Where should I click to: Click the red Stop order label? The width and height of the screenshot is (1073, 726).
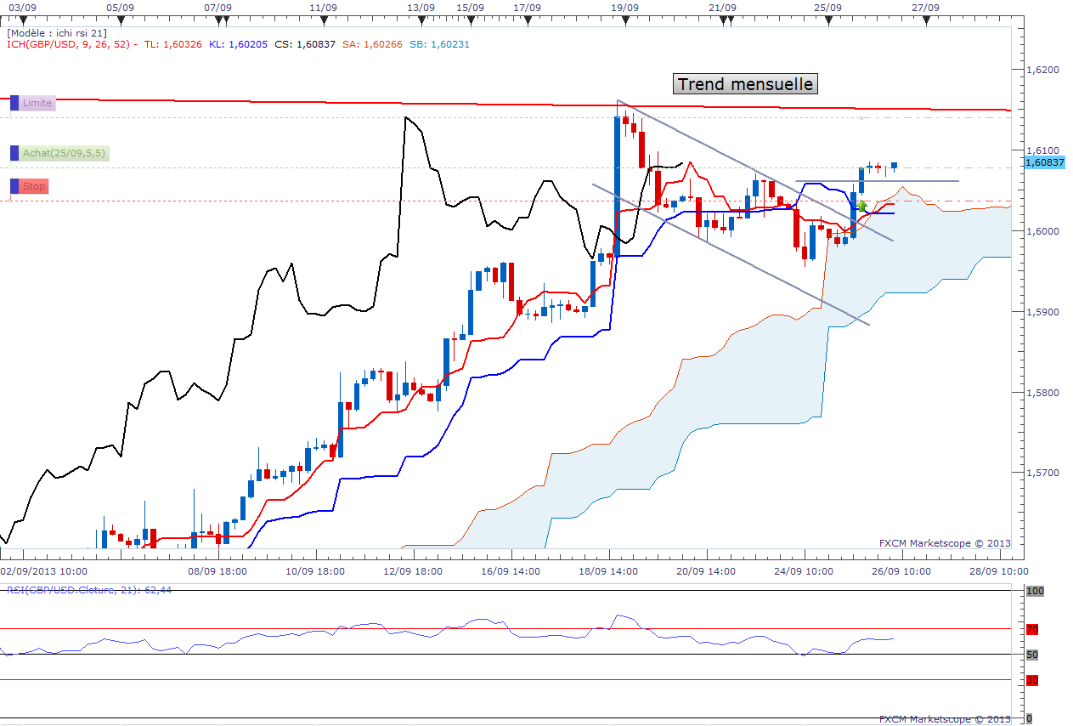point(35,186)
